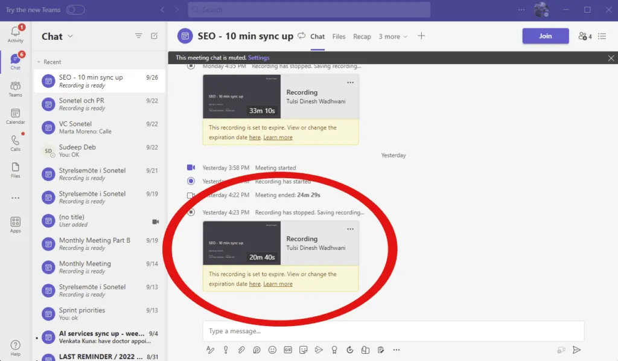
Task: Open the Activity feed in sidebar
Action: tap(15, 34)
